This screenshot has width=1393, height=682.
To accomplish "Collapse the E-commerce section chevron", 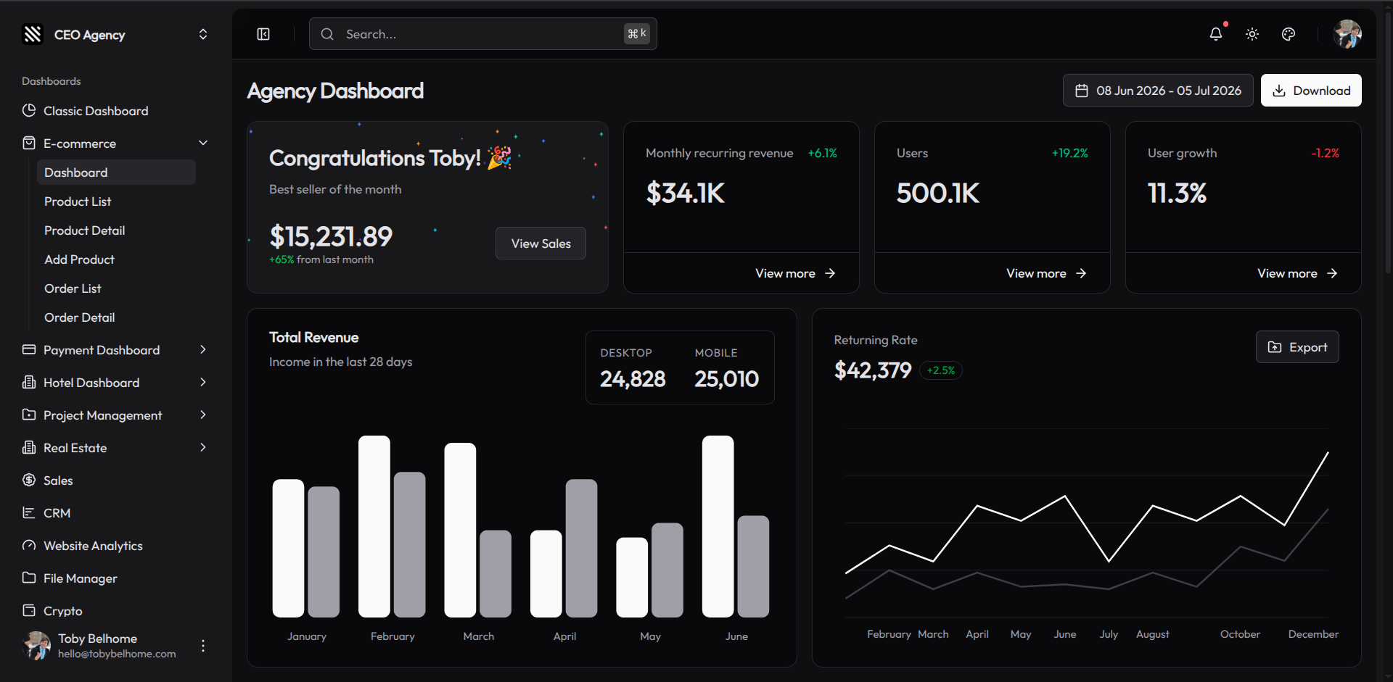I will click(x=203, y=143).
